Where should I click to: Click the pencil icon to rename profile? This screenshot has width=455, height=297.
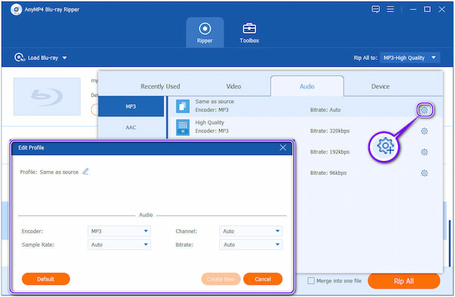(85, 172)
